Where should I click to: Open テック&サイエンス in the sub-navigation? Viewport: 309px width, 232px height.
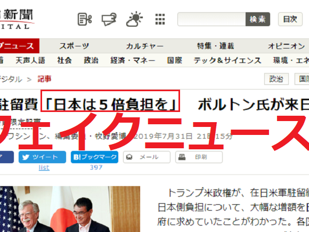tap(227, 60)
